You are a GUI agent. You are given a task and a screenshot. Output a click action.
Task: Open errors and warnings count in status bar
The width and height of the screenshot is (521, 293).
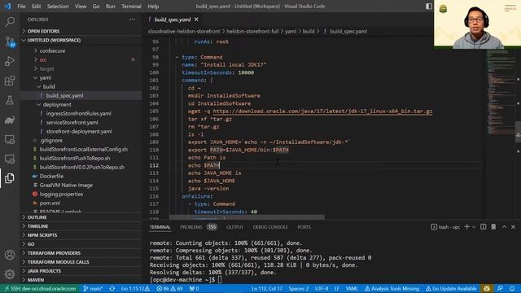pos(169,289)
